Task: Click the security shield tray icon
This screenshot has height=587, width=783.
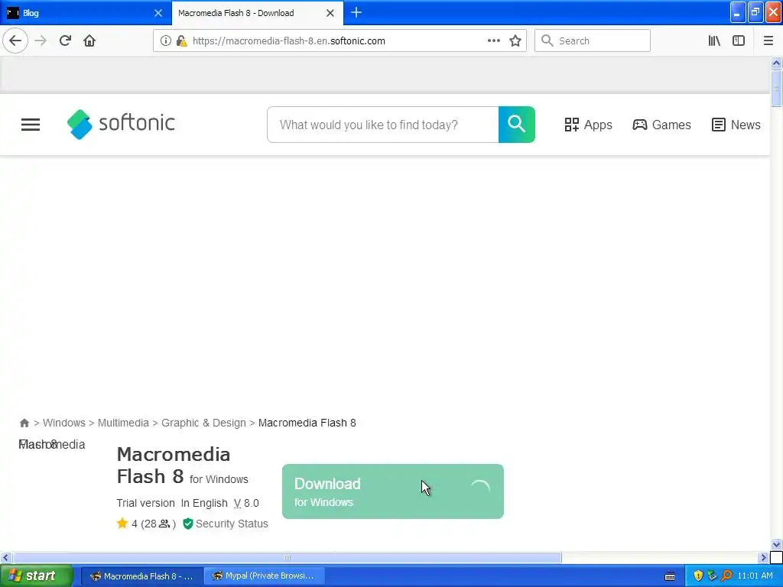Action: tap(698, 576)
